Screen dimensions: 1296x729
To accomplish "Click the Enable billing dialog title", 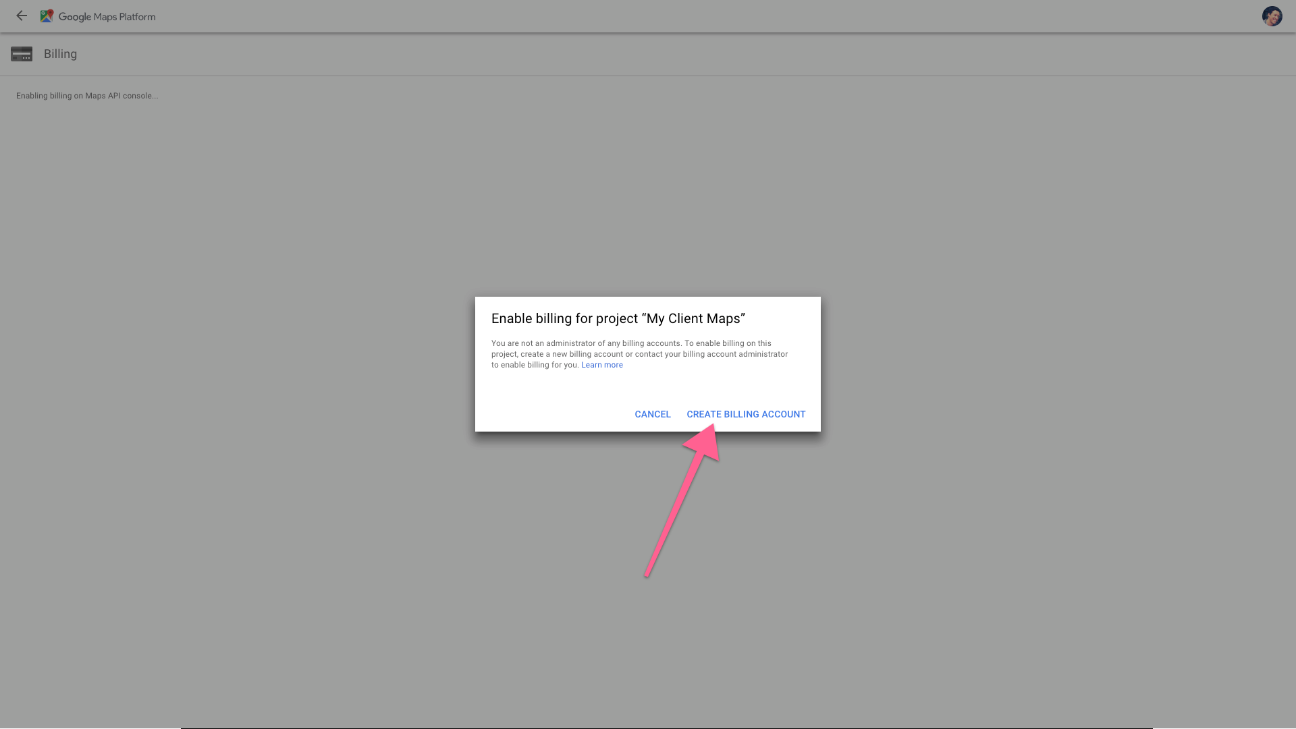I will point(618,318).
